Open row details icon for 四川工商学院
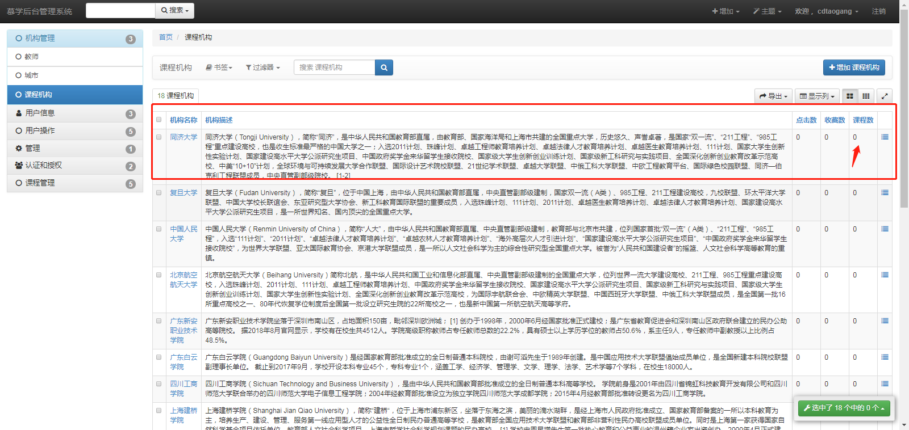The width and height of the screenshot is (909, 430). coord(885,384)
